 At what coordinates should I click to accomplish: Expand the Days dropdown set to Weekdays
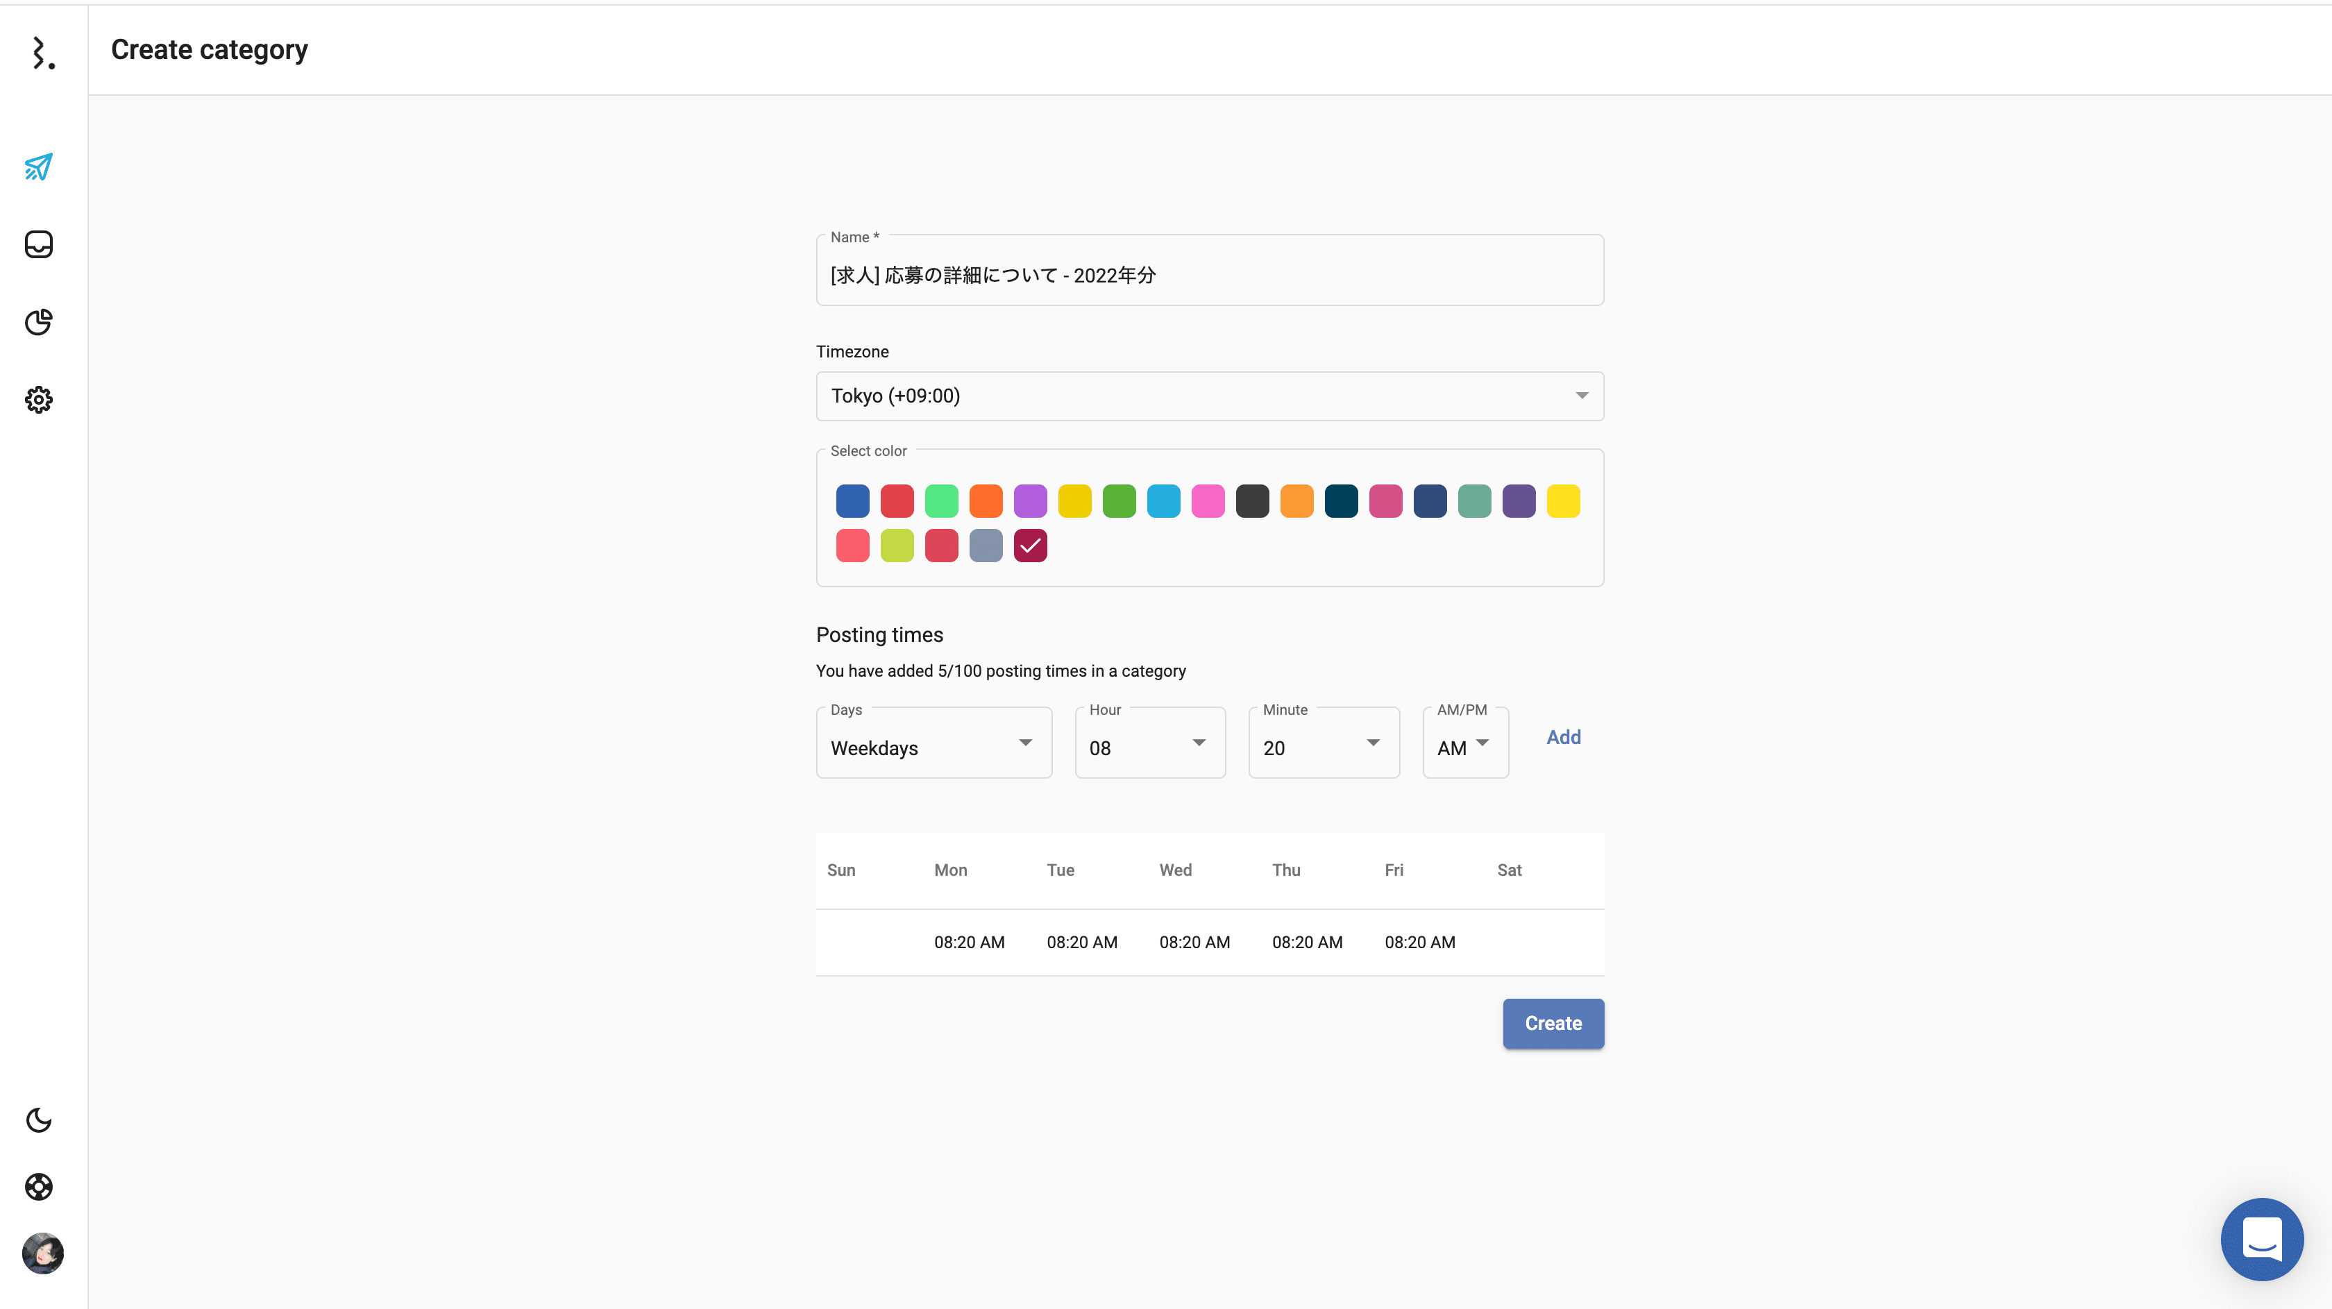(933, 743)
